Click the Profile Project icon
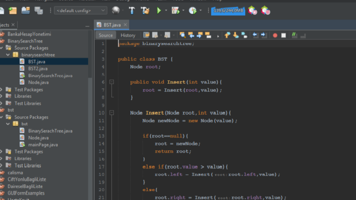356x200 pixels. pos(193,11)
